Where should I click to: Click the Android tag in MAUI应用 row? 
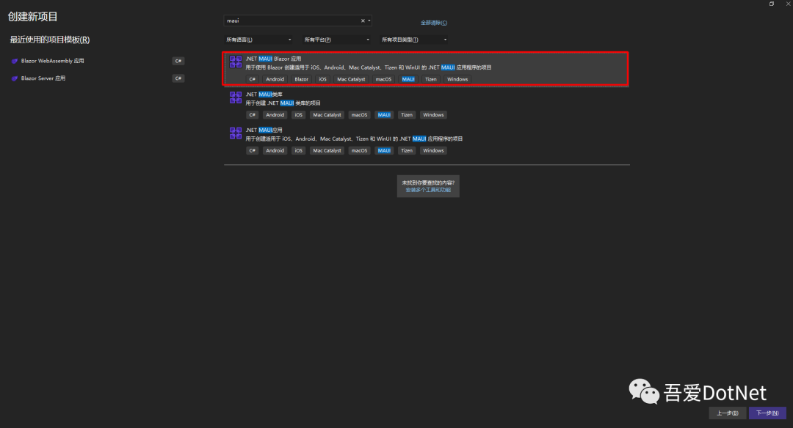275,150
